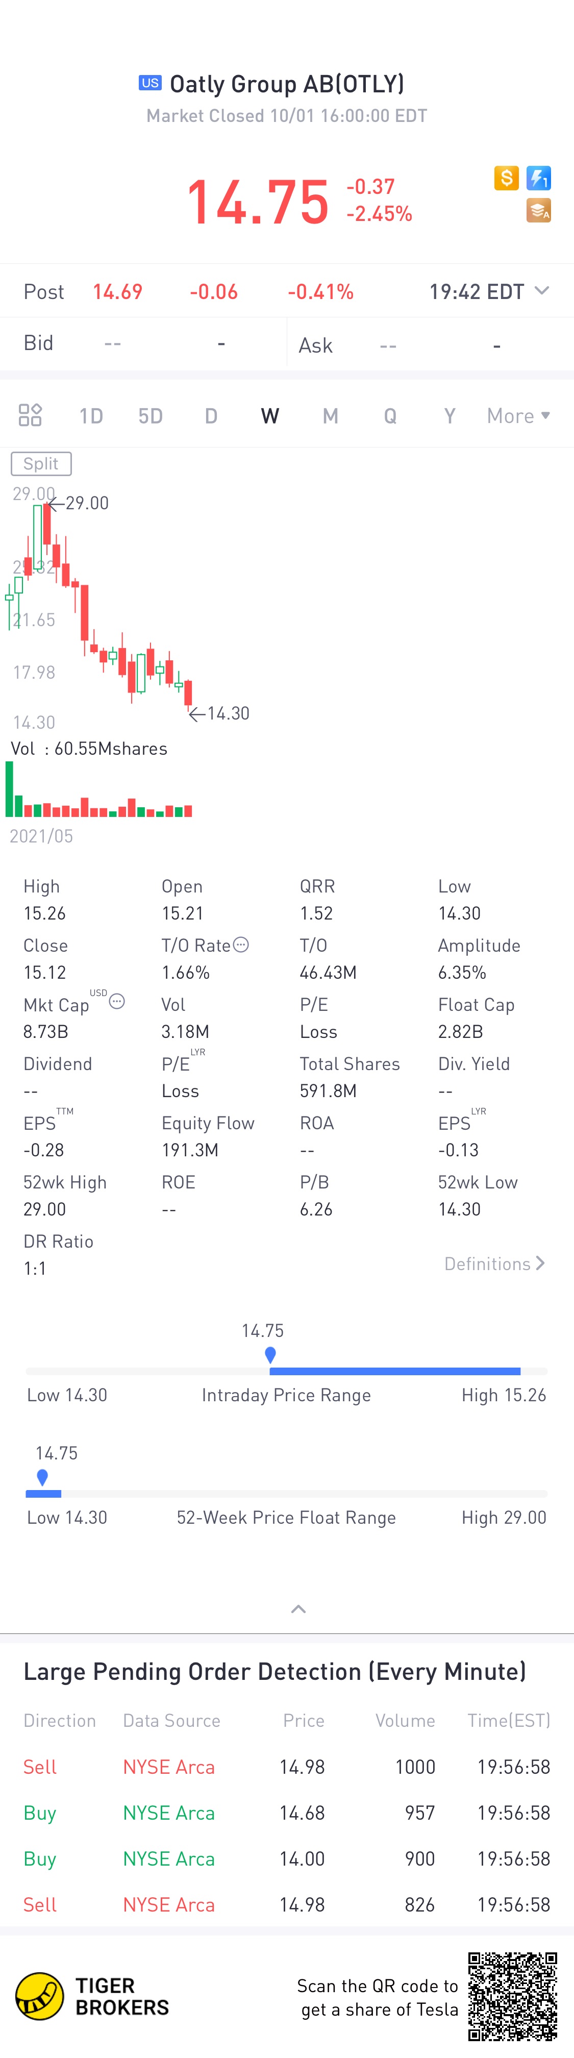Screen dimensions: 574x2058
Task: Tap the Tiger Brokers logo
Action: [x=93, y=1996]
